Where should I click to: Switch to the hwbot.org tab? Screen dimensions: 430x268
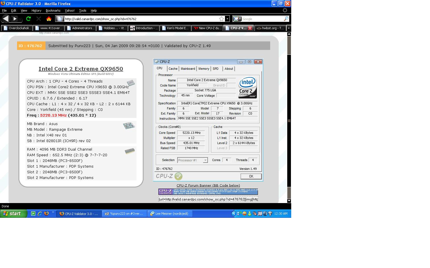270,28
